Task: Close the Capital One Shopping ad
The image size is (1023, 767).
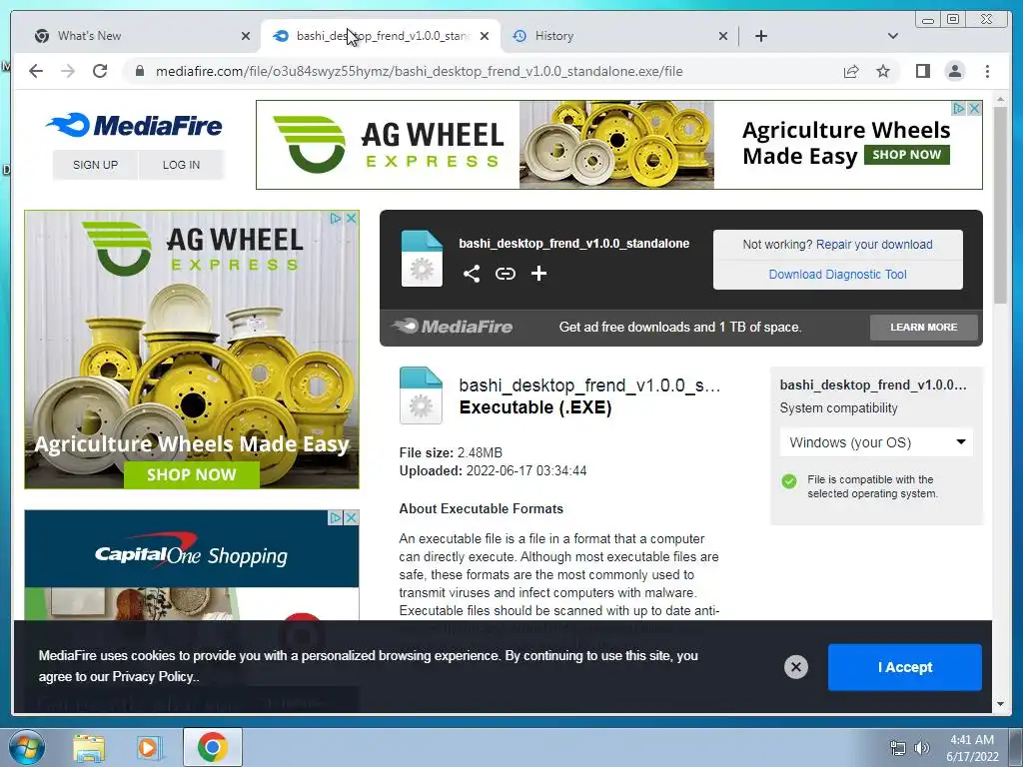Action: click(x=351, y=518)
